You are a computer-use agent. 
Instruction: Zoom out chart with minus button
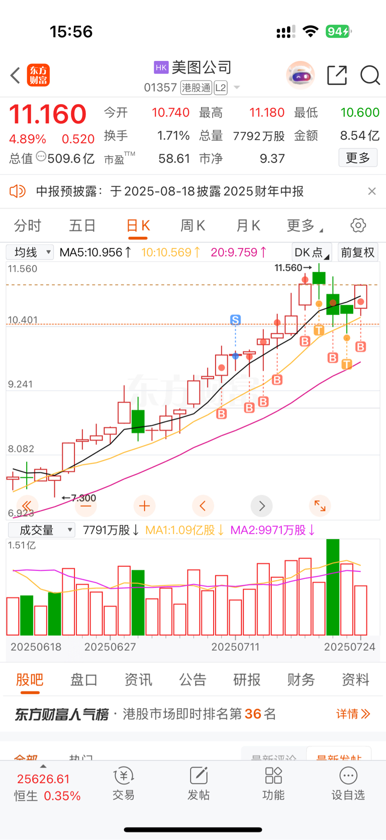click(x=86, y=506)
